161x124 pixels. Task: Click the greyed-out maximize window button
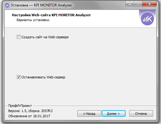pyautogui.click(x=138, y=4)
